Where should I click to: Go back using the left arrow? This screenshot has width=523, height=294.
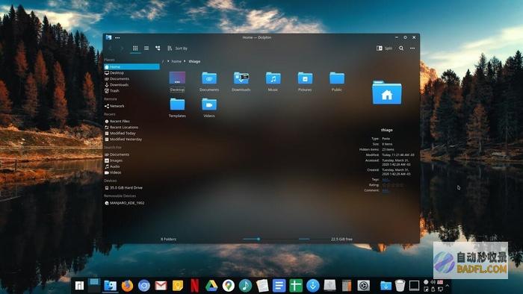(111, 49)
